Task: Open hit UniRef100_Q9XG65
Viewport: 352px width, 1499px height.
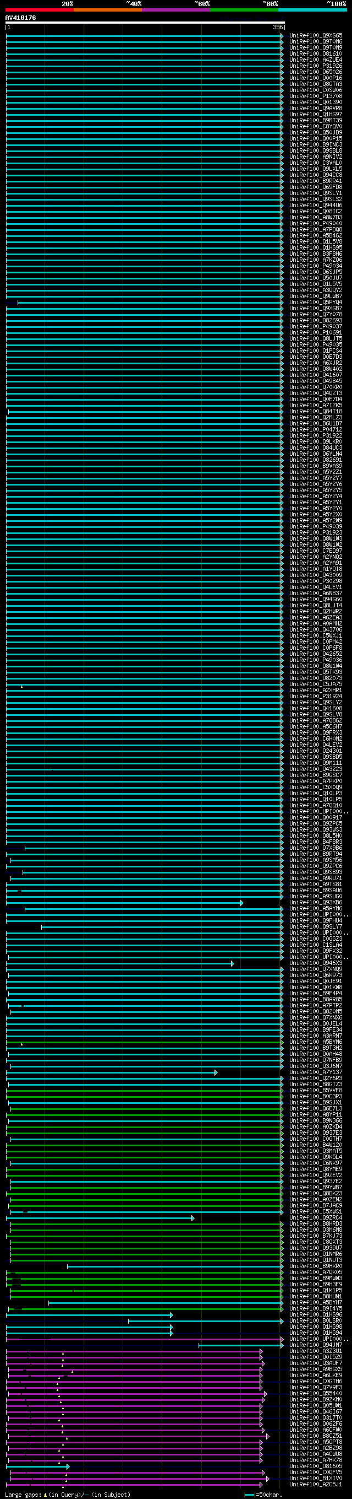Action: point(316,35)
